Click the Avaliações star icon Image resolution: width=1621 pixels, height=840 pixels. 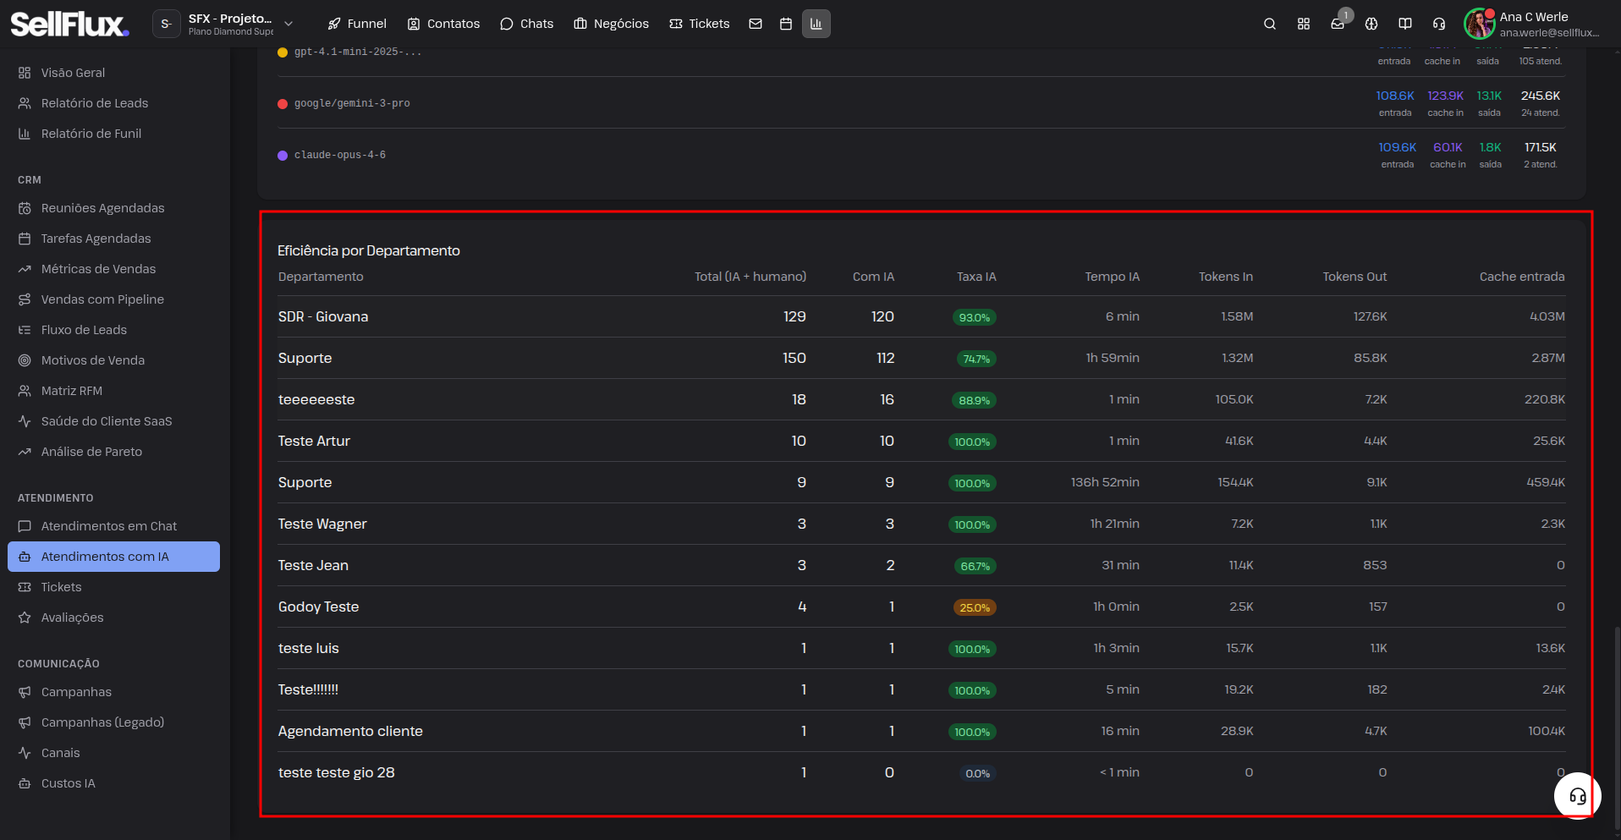(x=25, y=618)
